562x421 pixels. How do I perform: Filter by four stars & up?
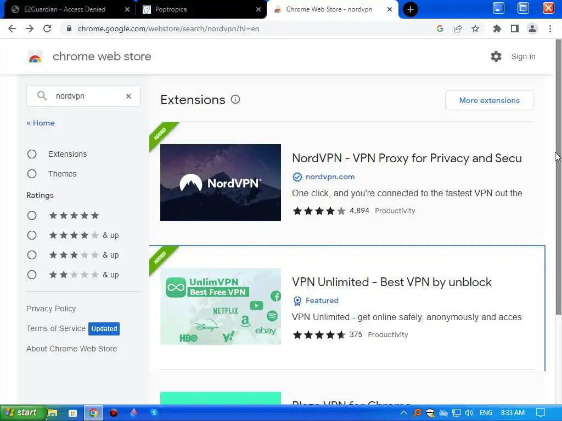(32, 235)
